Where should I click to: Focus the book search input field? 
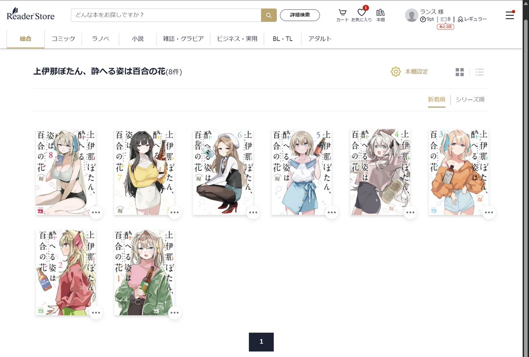point(166,15)
